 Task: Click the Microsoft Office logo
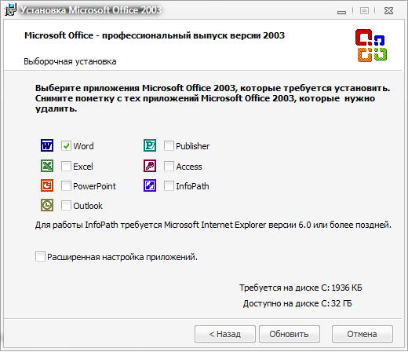click(x=371, y=46)
